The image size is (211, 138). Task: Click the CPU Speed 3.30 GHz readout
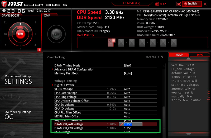tap(100, 12)
